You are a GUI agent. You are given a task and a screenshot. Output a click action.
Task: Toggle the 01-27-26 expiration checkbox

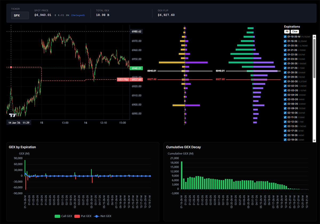[285, 68]
